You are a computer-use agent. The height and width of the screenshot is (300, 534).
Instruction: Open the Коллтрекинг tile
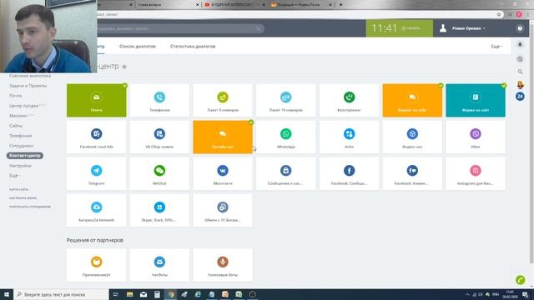[349, 100]
